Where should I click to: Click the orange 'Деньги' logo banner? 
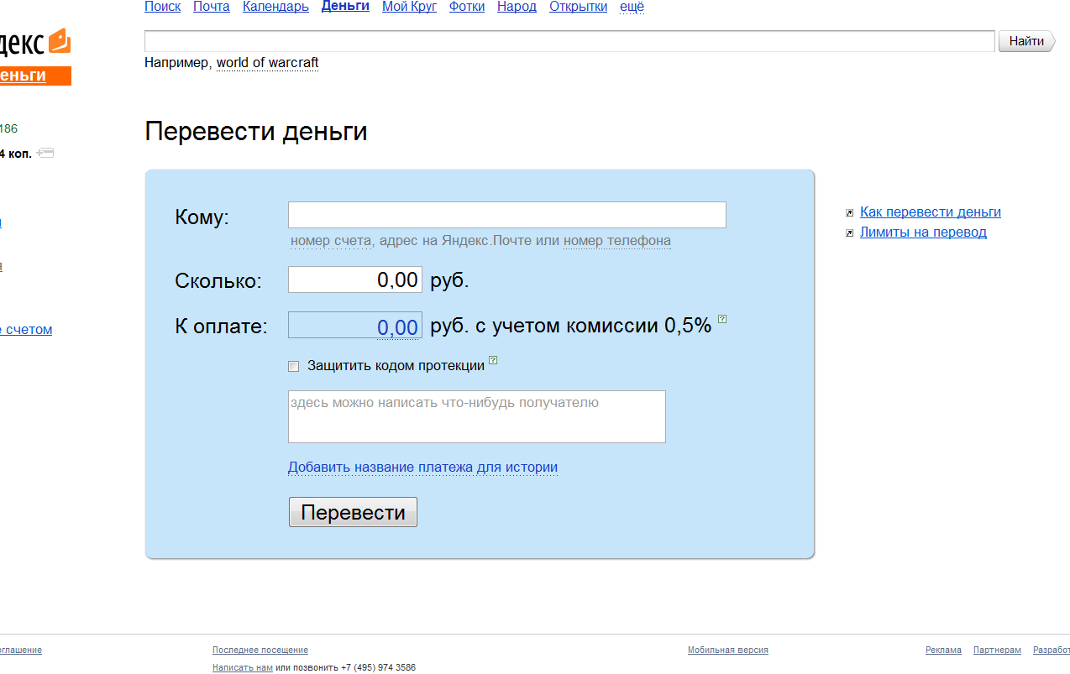(35, 76)
